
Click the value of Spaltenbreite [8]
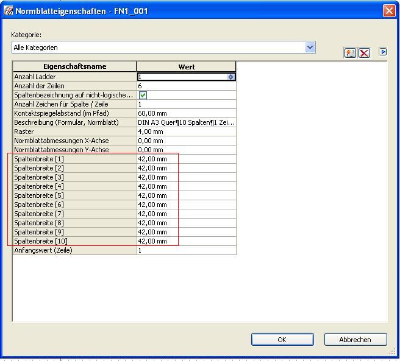tap(187, 223)
